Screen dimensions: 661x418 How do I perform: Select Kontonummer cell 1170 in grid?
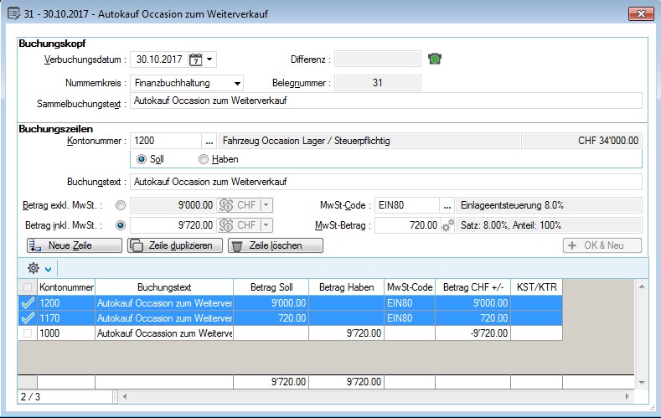[x=66, y=318]
